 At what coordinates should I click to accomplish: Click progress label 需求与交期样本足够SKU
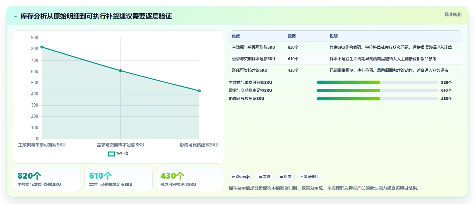tap(250, 90)
